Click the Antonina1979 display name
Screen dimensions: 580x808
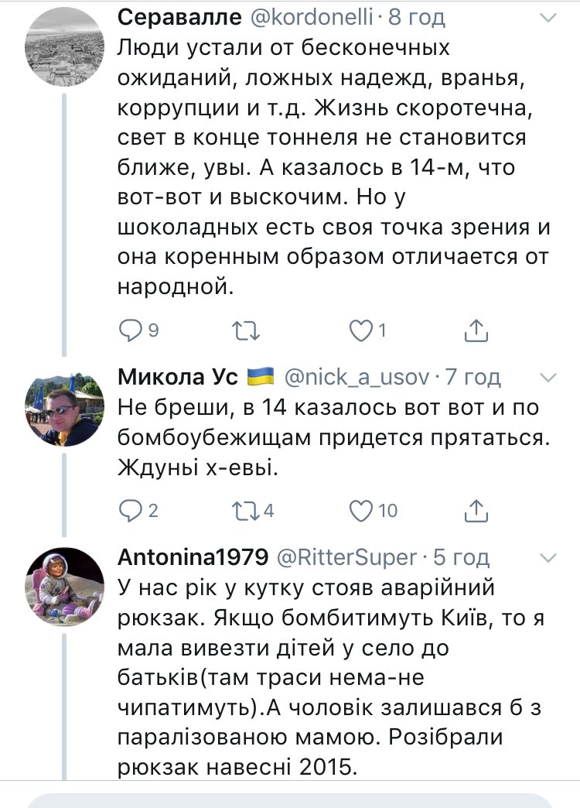point(193,556)
